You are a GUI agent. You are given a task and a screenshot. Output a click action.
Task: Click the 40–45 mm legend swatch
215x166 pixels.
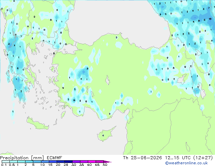pos(92,162)
